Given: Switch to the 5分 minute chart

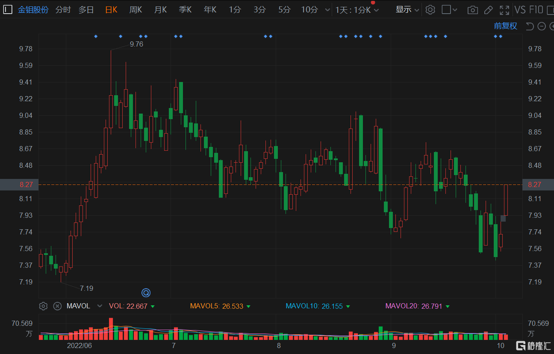Looking at the screenshot, I should click(284, 9).
